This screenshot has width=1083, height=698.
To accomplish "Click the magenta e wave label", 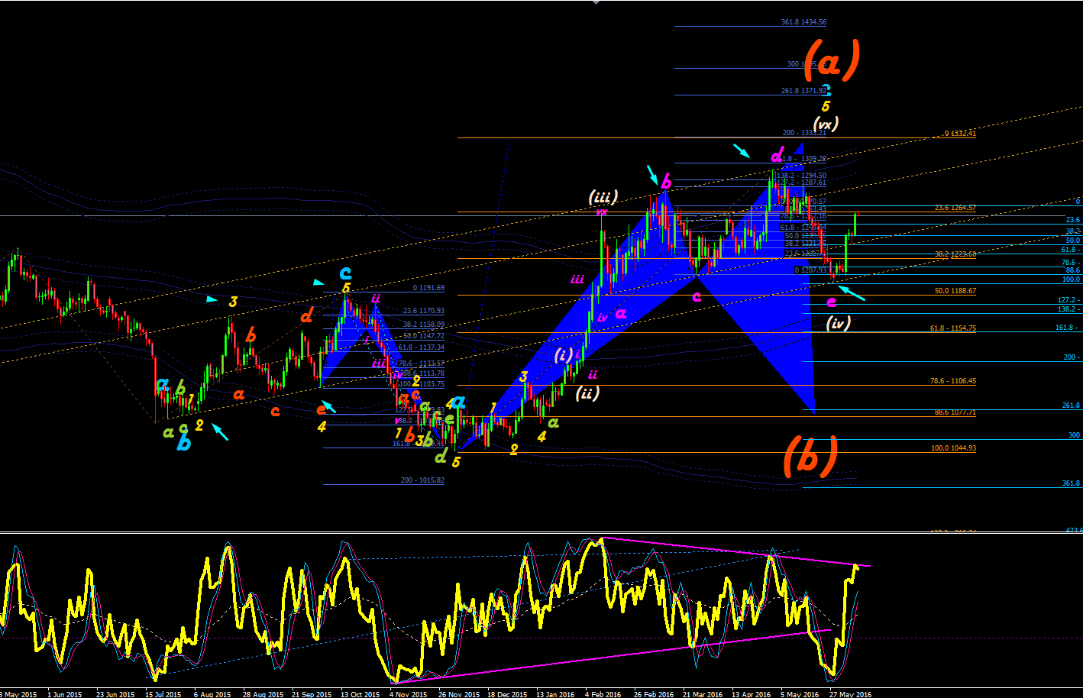I will (831, 302).
